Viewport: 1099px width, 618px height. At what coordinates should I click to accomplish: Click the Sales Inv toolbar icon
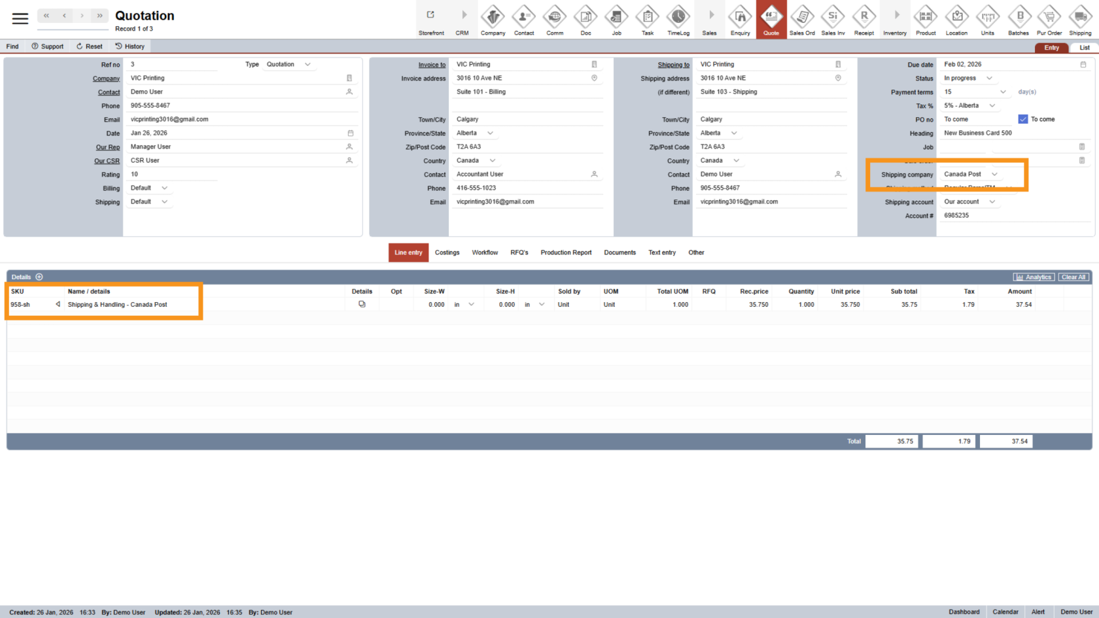coord(833,20)
